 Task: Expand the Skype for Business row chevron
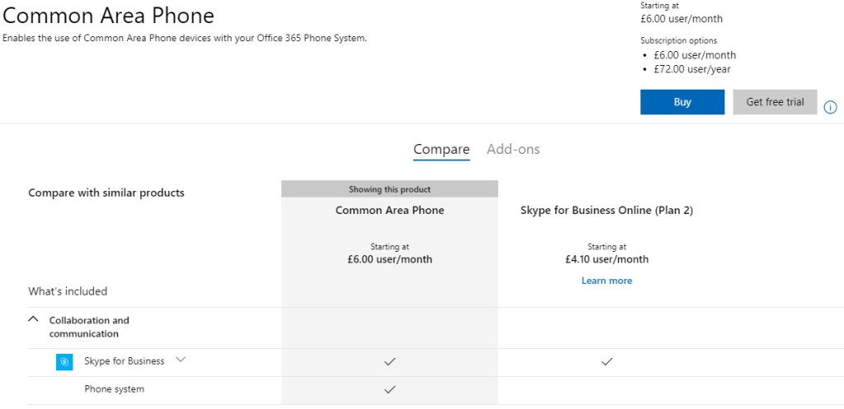coord(181,360)
